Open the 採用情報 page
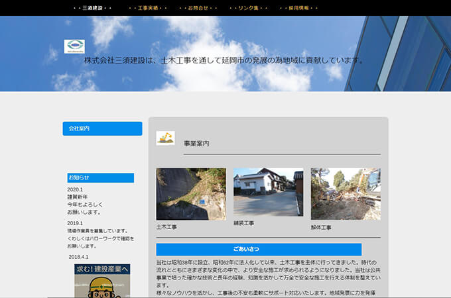 click(x=298, y=8)
